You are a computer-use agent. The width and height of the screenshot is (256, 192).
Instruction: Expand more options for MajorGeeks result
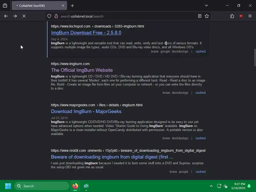pos(192,138)
